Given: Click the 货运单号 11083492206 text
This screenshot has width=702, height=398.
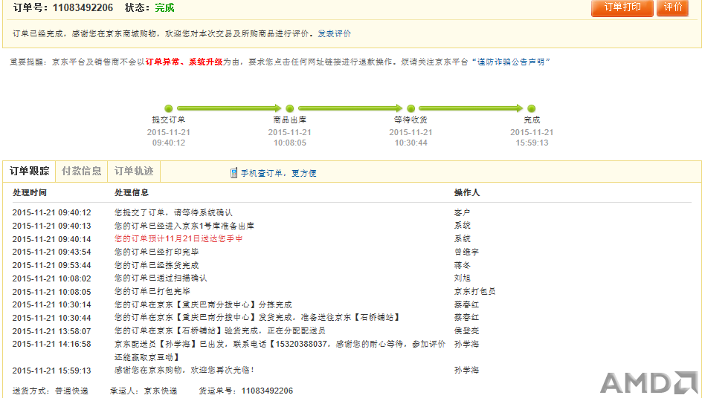Looking at the screenshot, I should click(246, 391).
